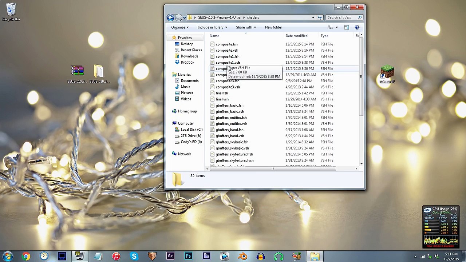The image size is (466, 262).
Task: Expand the address bar history dropdown arrow
Action: [x=313, y=17]
